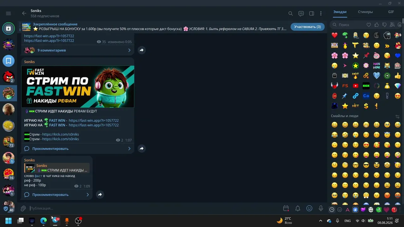Filter emoji by thumbs-up category

click(377, 25)
